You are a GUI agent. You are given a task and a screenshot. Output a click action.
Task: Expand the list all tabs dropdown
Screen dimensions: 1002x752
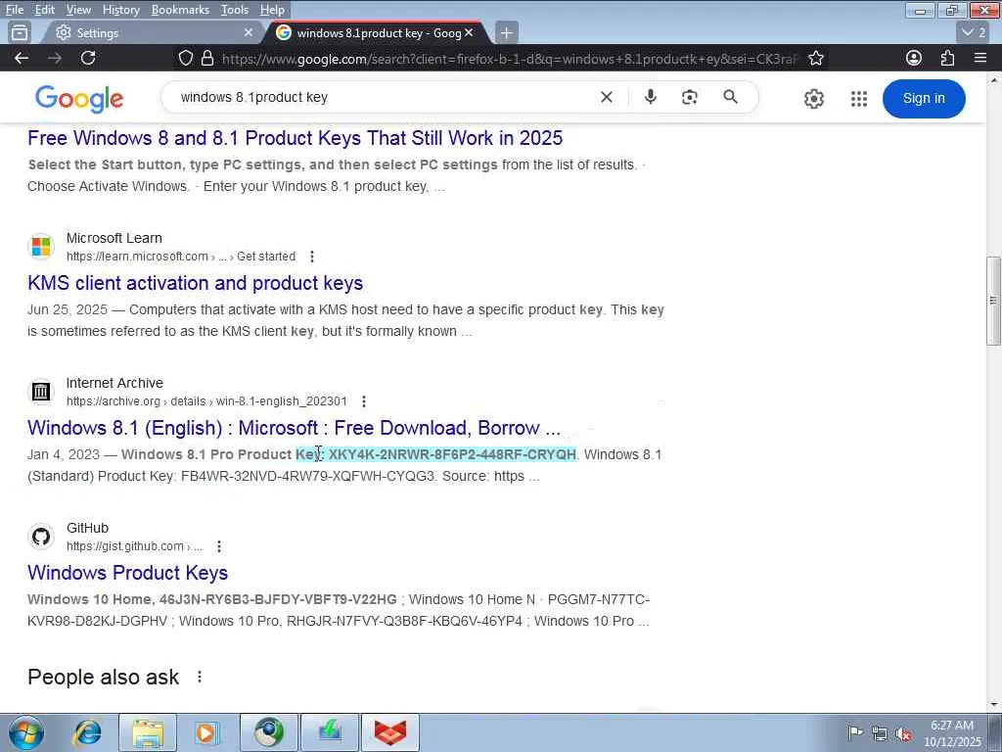(974, 32)
